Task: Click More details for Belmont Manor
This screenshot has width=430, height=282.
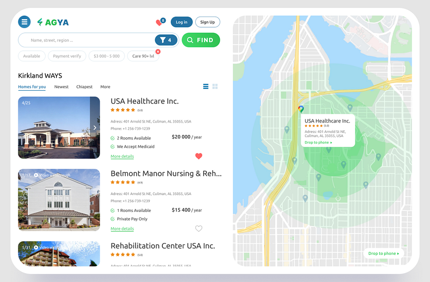Action: tap(122, 228)
